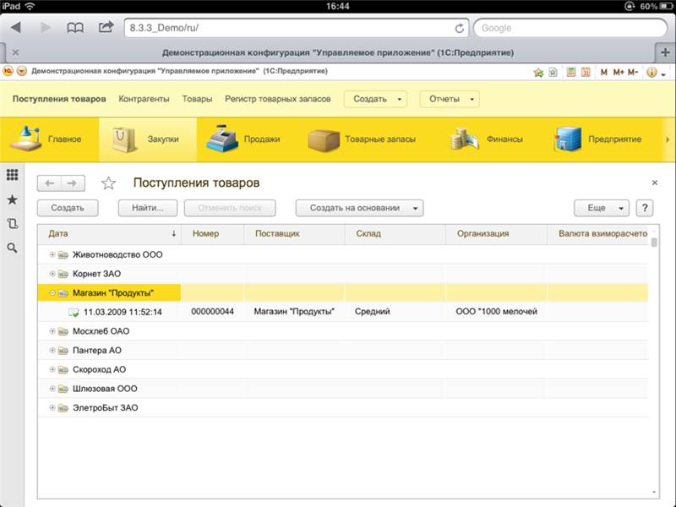
Task: Open a new Safari tab with plus
Action: [x=665, y=52]
